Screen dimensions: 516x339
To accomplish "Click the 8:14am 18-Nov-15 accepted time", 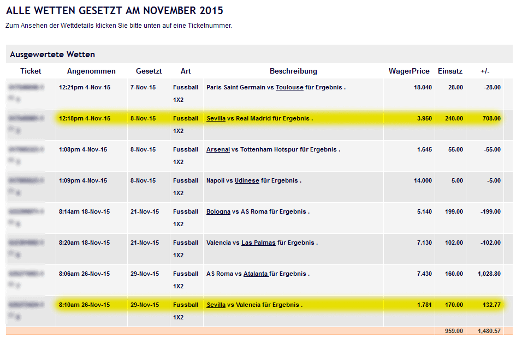I will pos(84,212).
